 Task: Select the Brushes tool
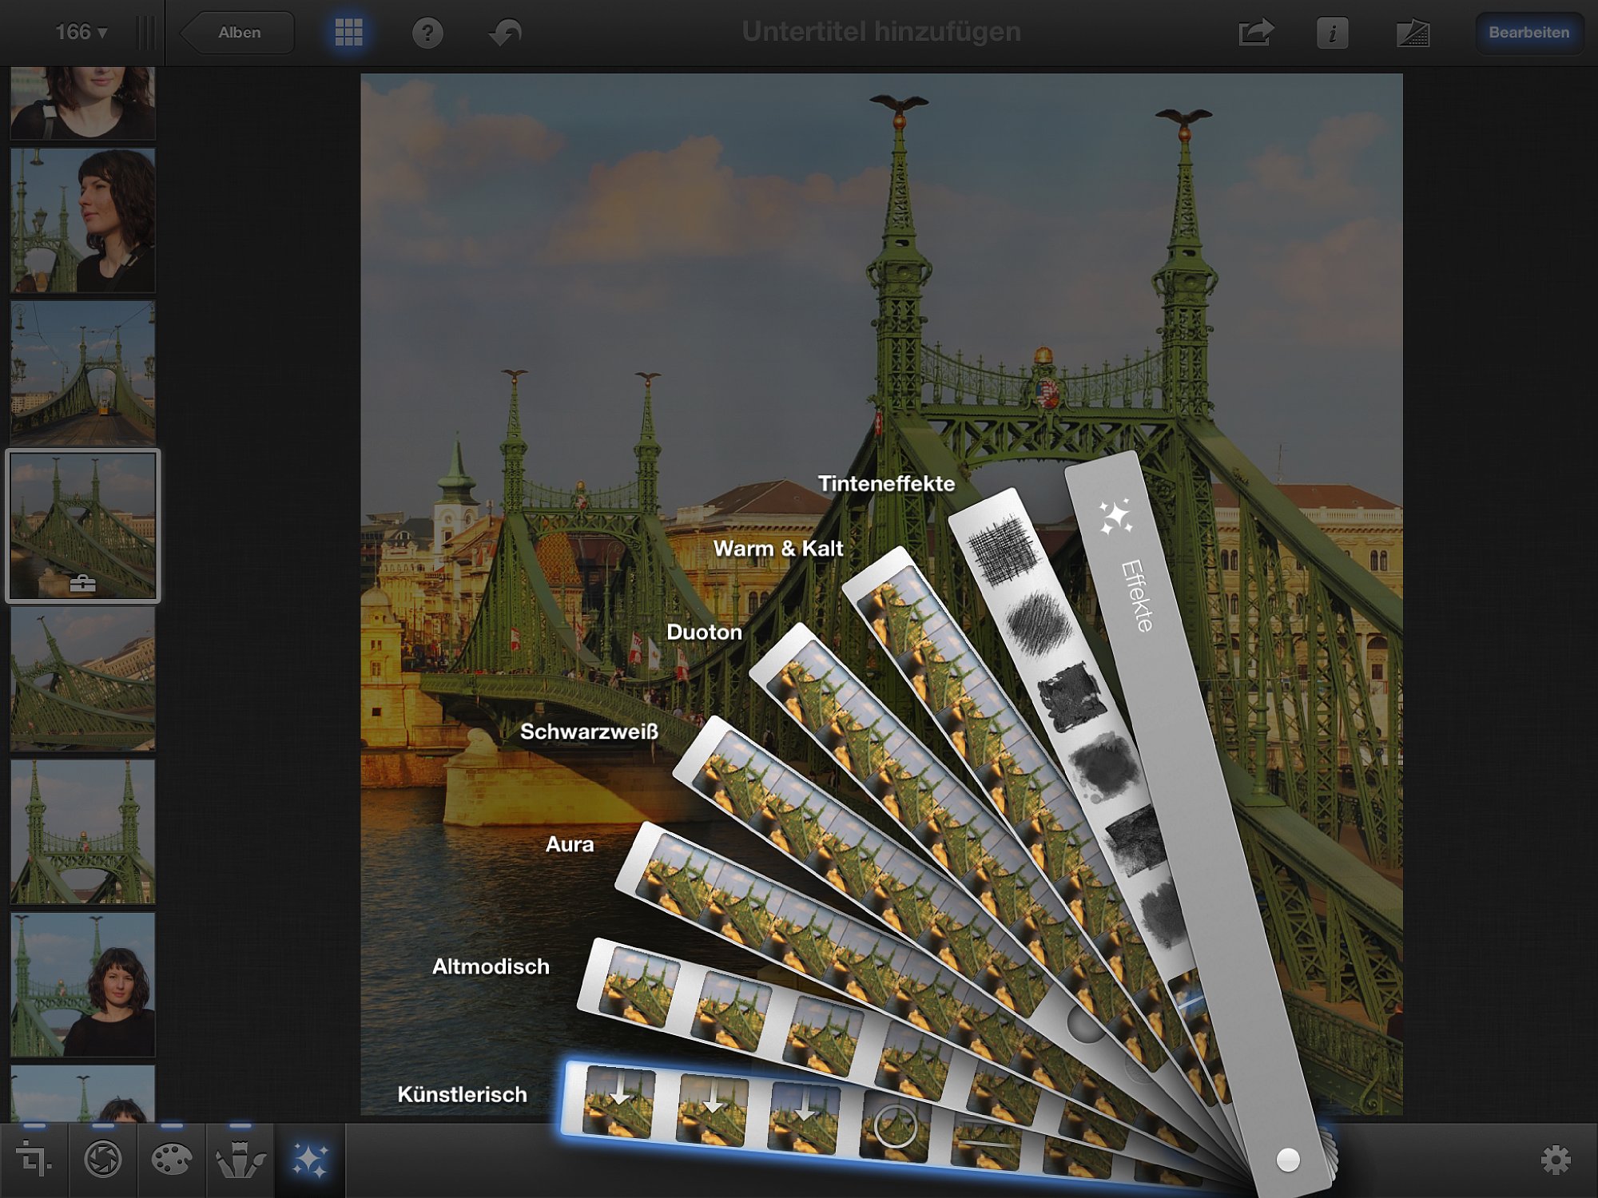[x=240, y=1160]
